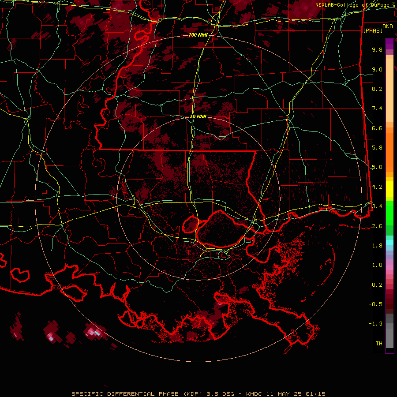
Task: Click the 6.6 value on the color scale
Action: point(377,128)
